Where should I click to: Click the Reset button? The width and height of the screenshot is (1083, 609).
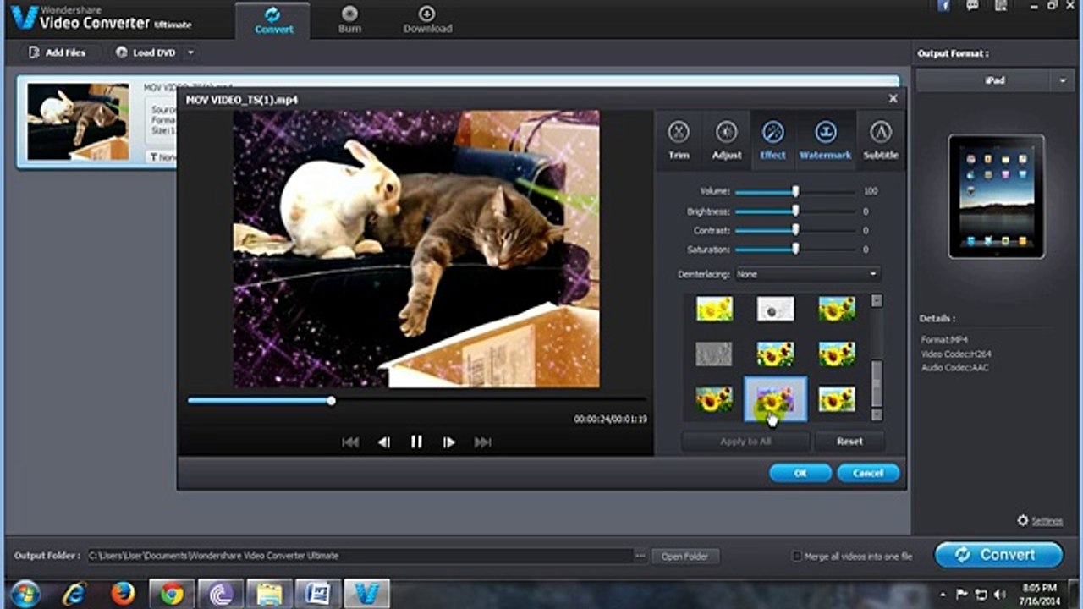(849, 441)
